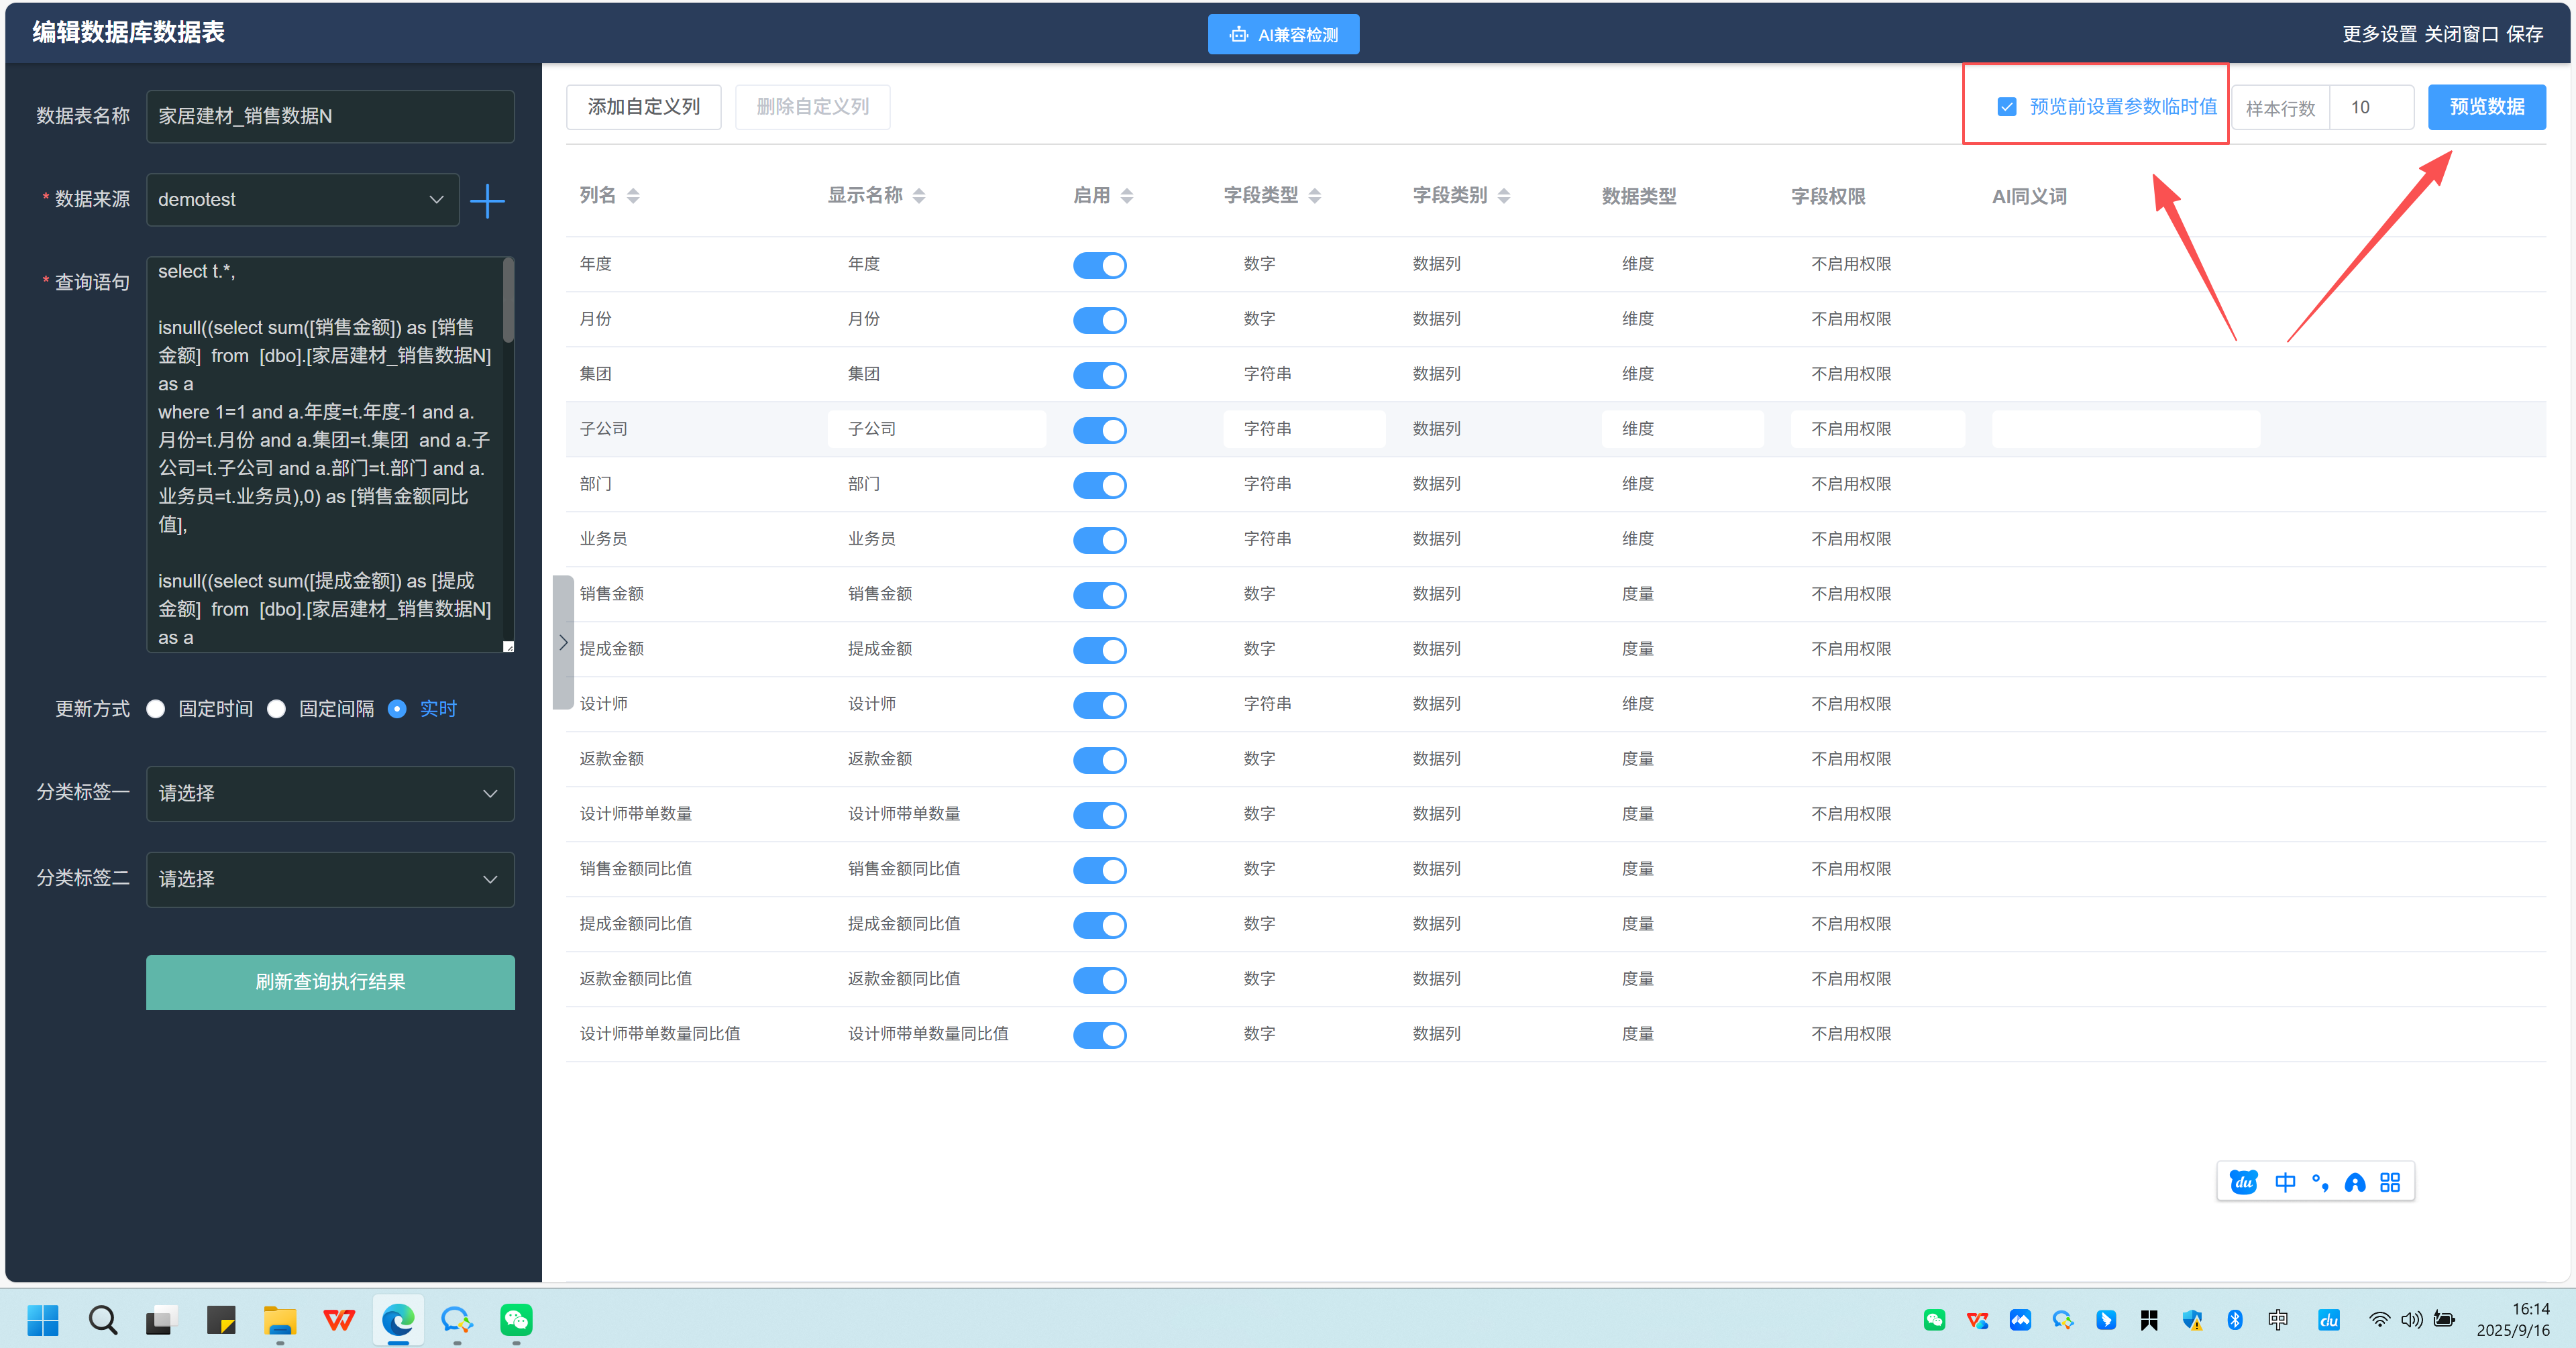Open 子公司 row 字段类型 字符串 selector
2576x1348 pixels.
coord(1304,429)
